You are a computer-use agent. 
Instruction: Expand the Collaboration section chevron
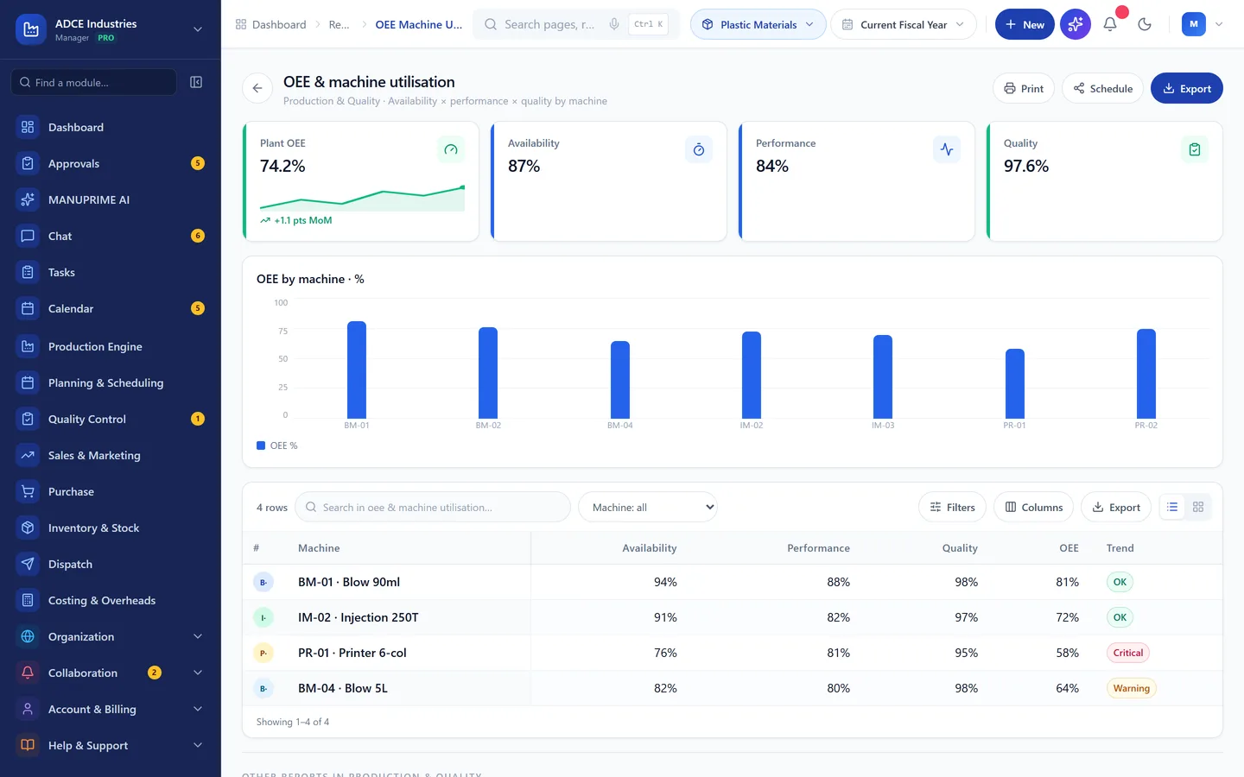click(198, 673)
